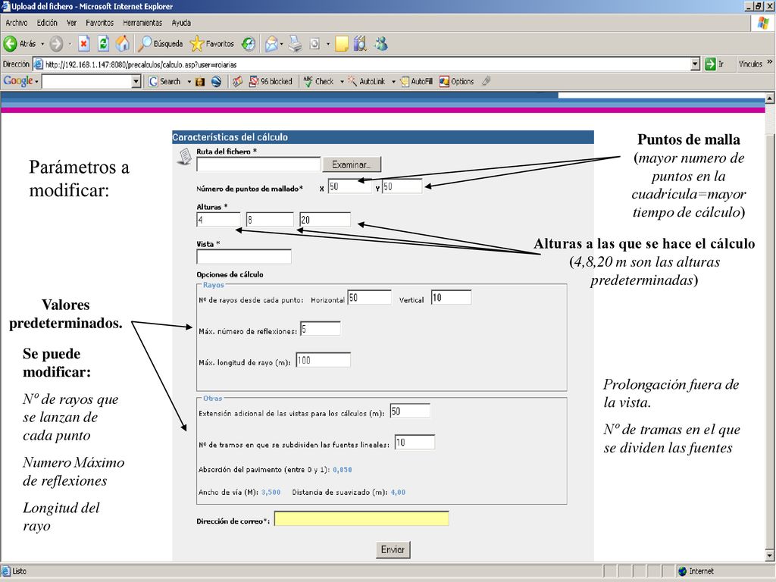Open the Ver menu
Screen dimensions: 776x582
click(x=72, y=23)
